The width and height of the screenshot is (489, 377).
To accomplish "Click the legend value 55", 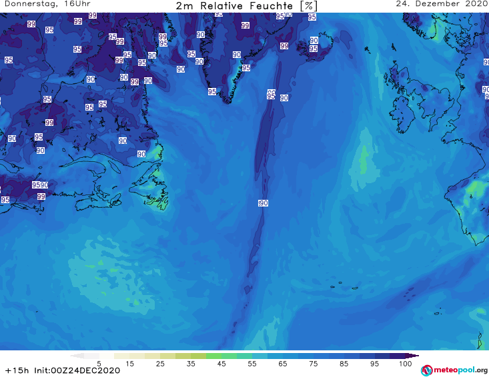I will 252,364.
